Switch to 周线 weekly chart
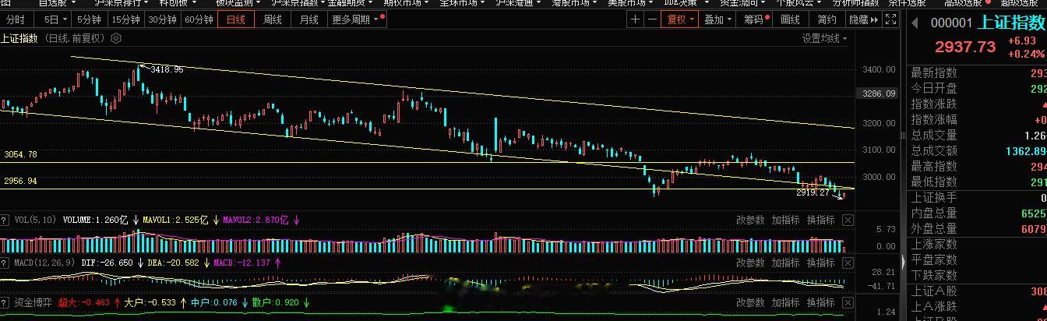The image size is (1047, 321). point(272,19)
